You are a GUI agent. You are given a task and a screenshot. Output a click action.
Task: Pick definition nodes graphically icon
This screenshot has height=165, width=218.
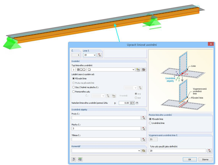tap(209, 151)
